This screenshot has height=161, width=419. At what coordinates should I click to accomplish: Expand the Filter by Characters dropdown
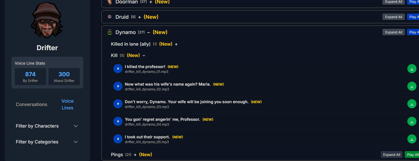pyautogui.click(x=47, y=126)
